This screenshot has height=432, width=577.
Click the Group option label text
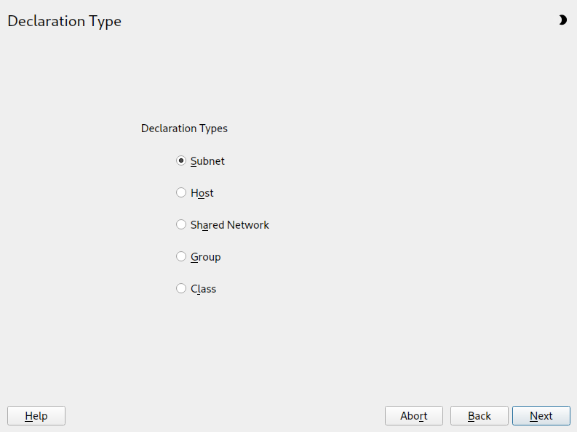click(205, 257)
